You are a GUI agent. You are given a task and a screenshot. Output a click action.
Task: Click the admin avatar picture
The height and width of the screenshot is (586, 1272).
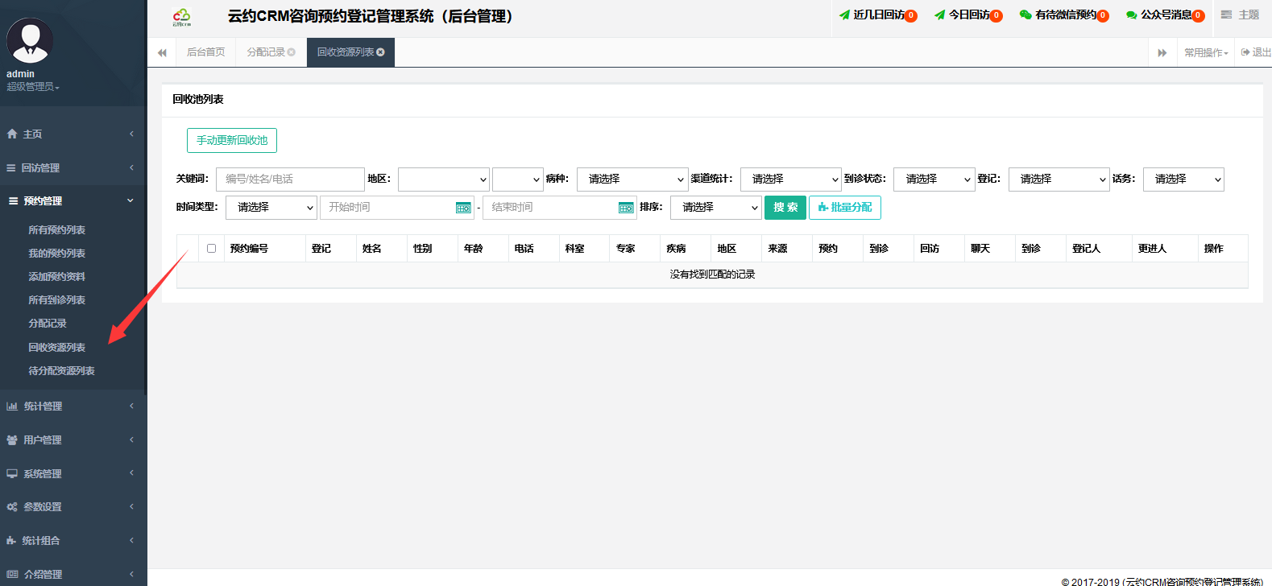[30, 40]
